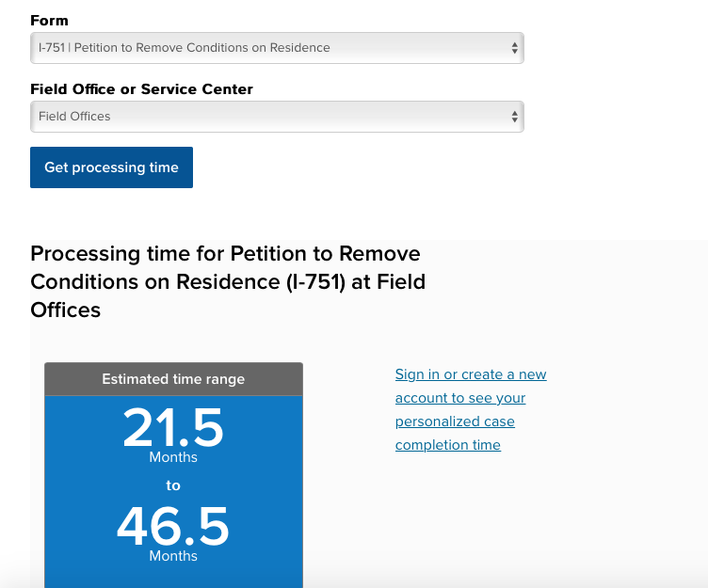Viewport: 708px width, 588px height.
Task: Click 'personalized case' link text
Action: coord(455,421)
